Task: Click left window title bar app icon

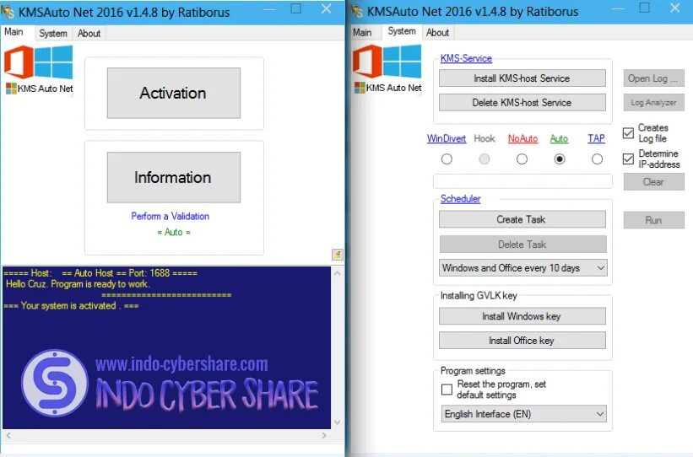Action: (x=8, y=11)
